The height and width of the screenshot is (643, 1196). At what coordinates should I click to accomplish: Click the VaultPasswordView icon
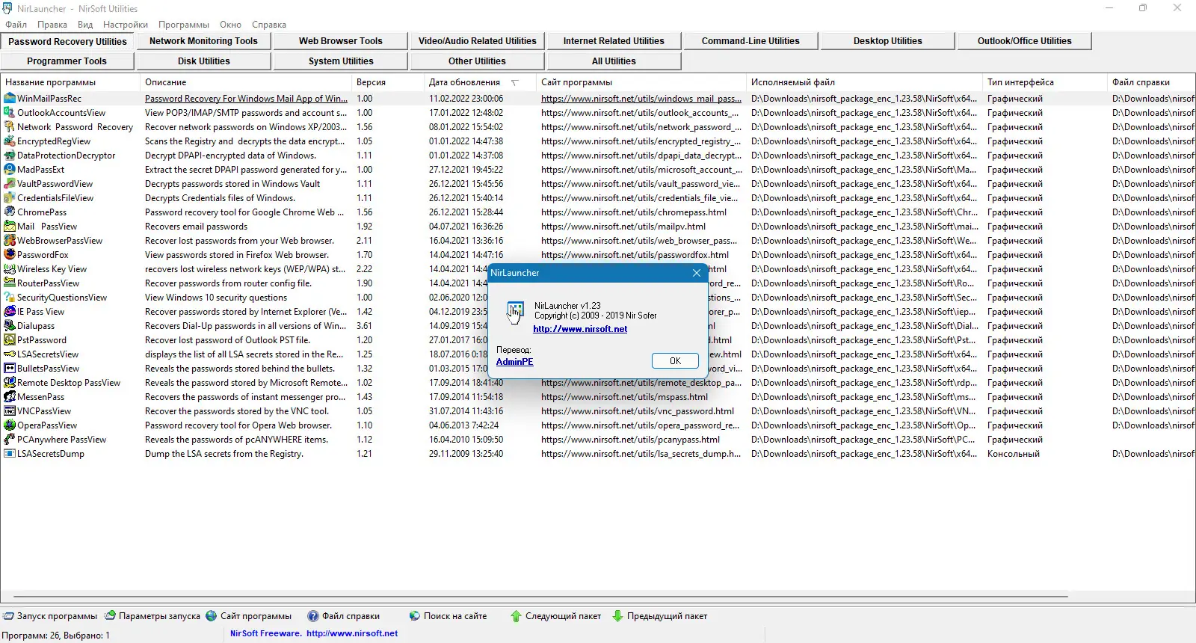pos(10,184)
